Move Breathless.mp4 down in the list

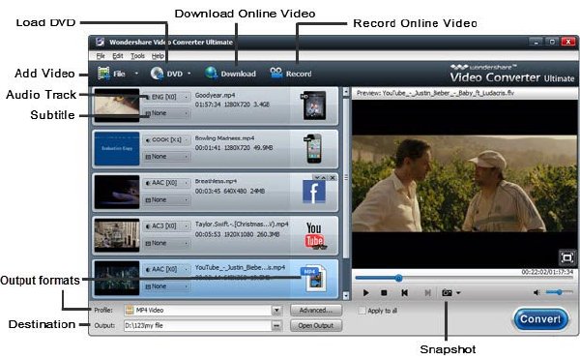(317, 178)
